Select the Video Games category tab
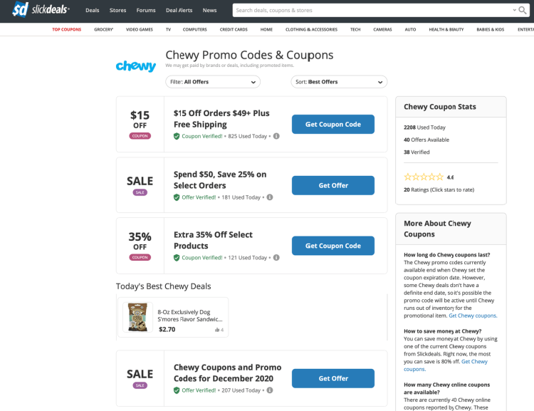The width and height of the screenshot is (534, 411). tap(139, 30)
